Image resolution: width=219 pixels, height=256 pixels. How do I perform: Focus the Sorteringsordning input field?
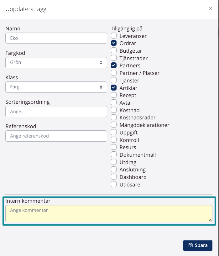click(56, 111)
